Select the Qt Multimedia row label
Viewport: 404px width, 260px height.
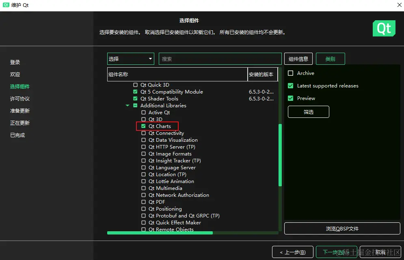(165, 188)
